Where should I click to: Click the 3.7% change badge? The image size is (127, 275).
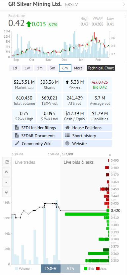click(x=53, y=24)
